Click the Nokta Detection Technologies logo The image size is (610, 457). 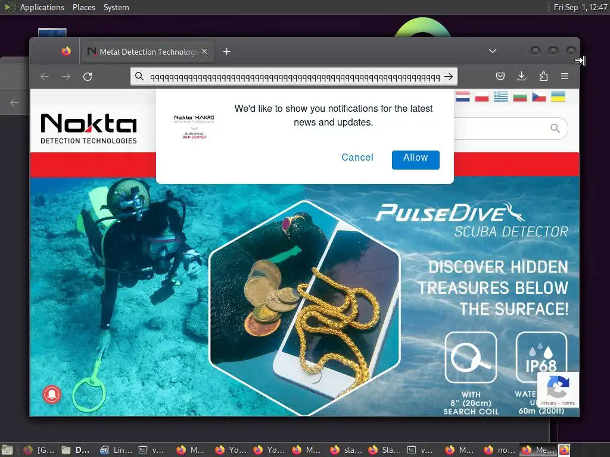coord(89,129)
